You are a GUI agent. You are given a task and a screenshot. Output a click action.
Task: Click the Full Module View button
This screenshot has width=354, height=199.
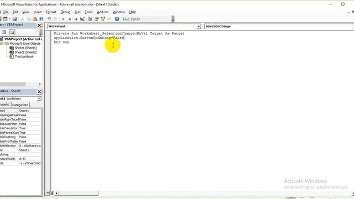click(x=51, y=193)
